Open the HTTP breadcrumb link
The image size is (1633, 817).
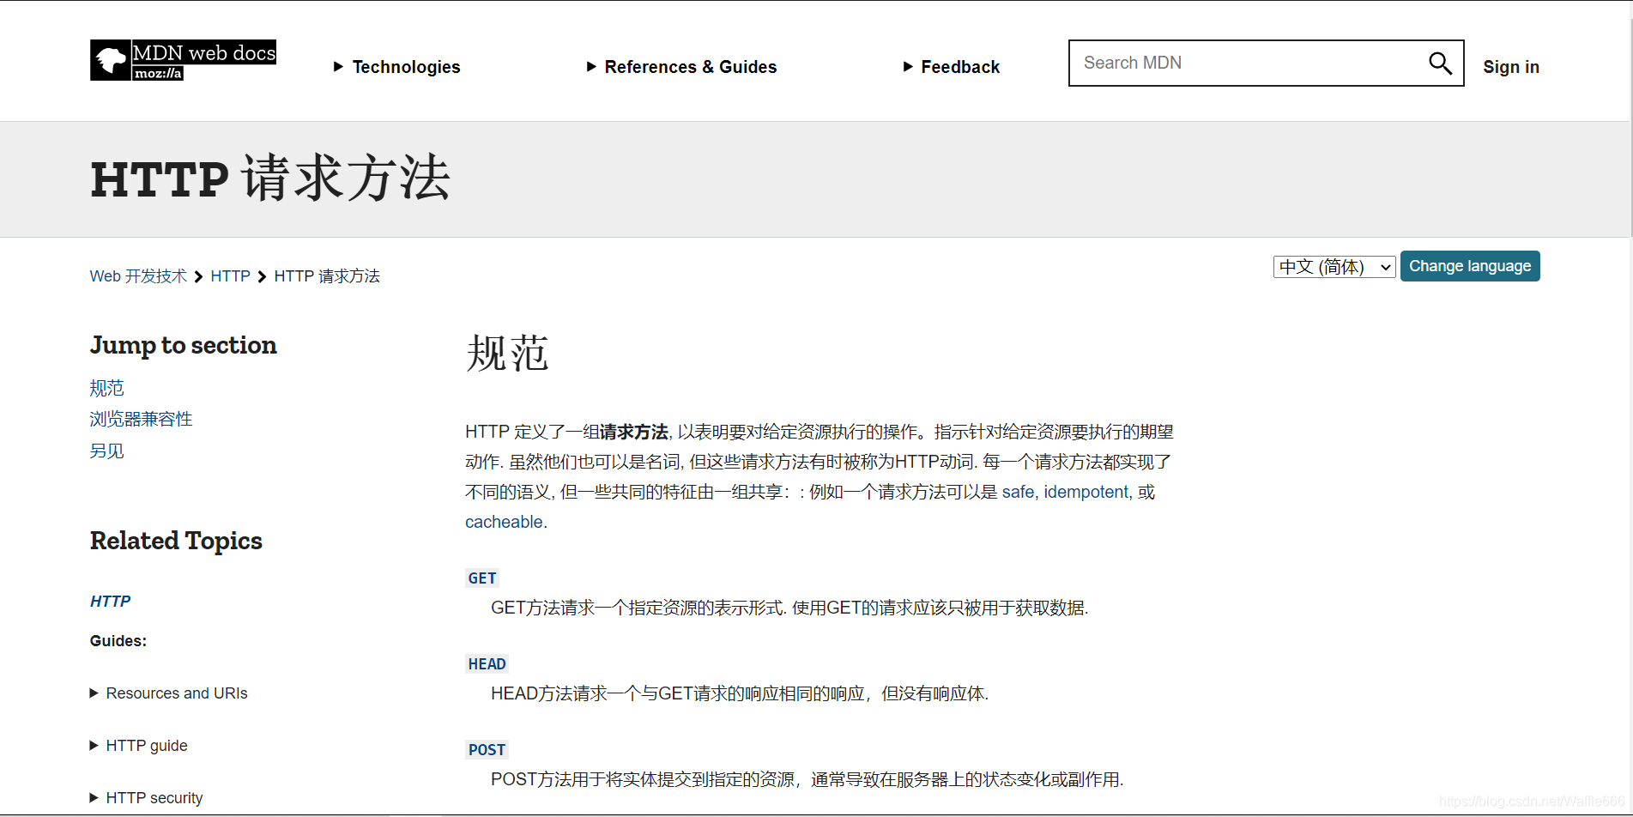(x=230, y=276)
